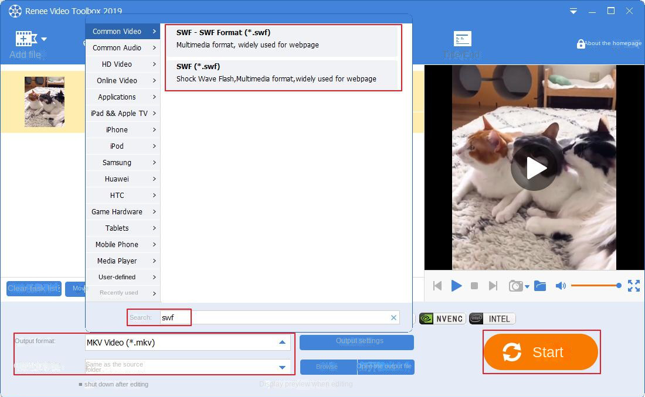
Task: Adjust the volume slider
Action: coord(595,286)
